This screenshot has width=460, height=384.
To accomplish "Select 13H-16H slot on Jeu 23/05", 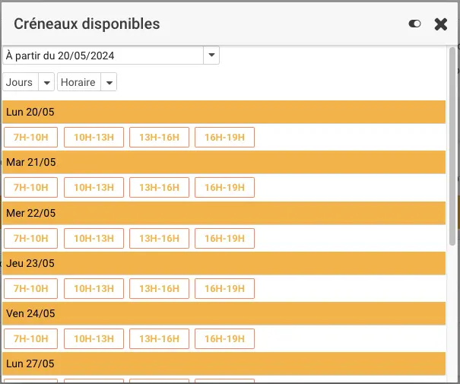I will 159,288.
